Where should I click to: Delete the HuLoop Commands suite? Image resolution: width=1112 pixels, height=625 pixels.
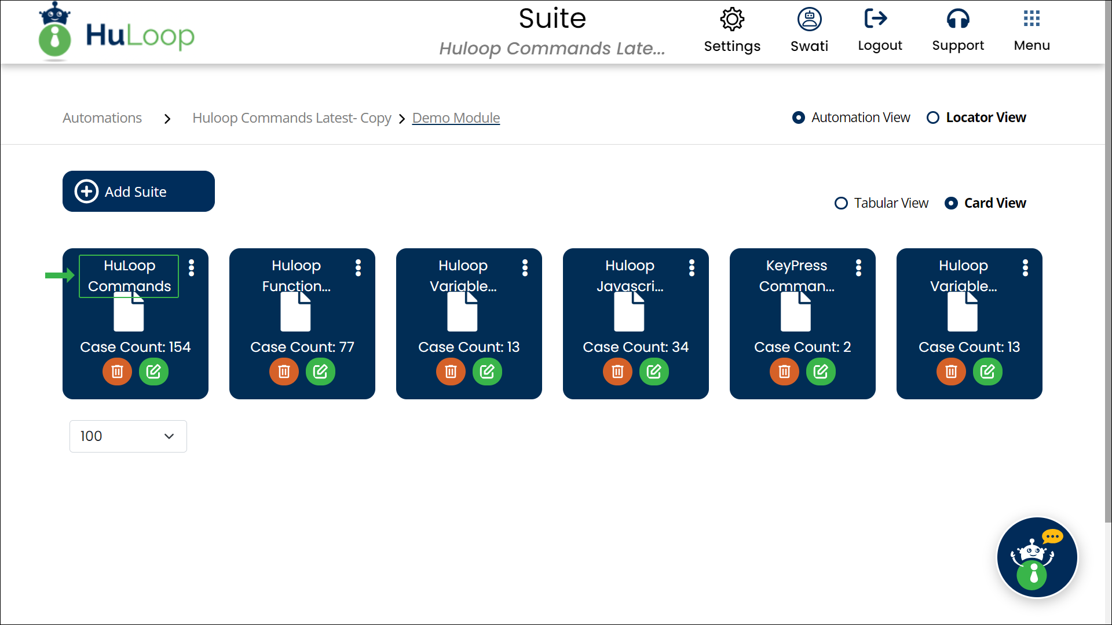tap(117, 372)
